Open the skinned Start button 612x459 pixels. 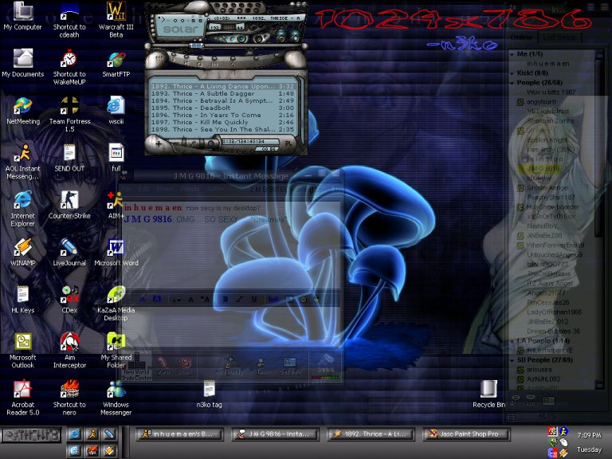tap(31, 435)
